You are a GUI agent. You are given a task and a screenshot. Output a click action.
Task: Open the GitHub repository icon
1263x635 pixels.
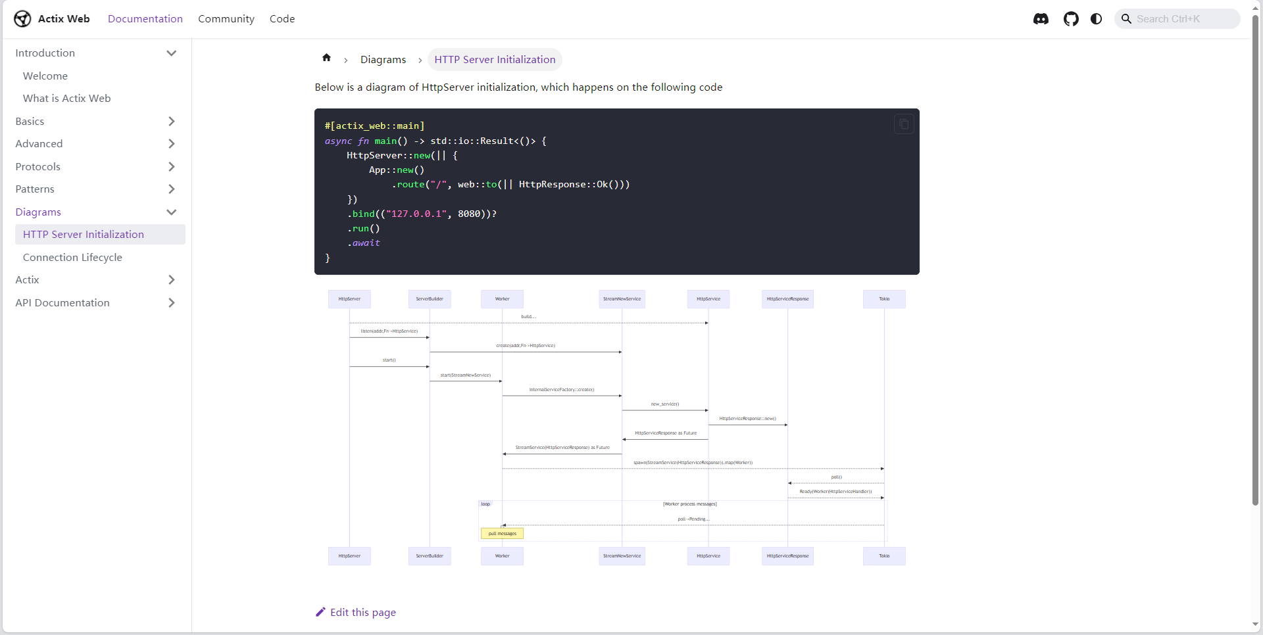pos(1071,19)
